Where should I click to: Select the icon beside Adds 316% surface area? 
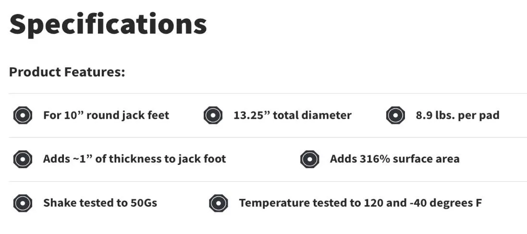[x=309, y=159]
